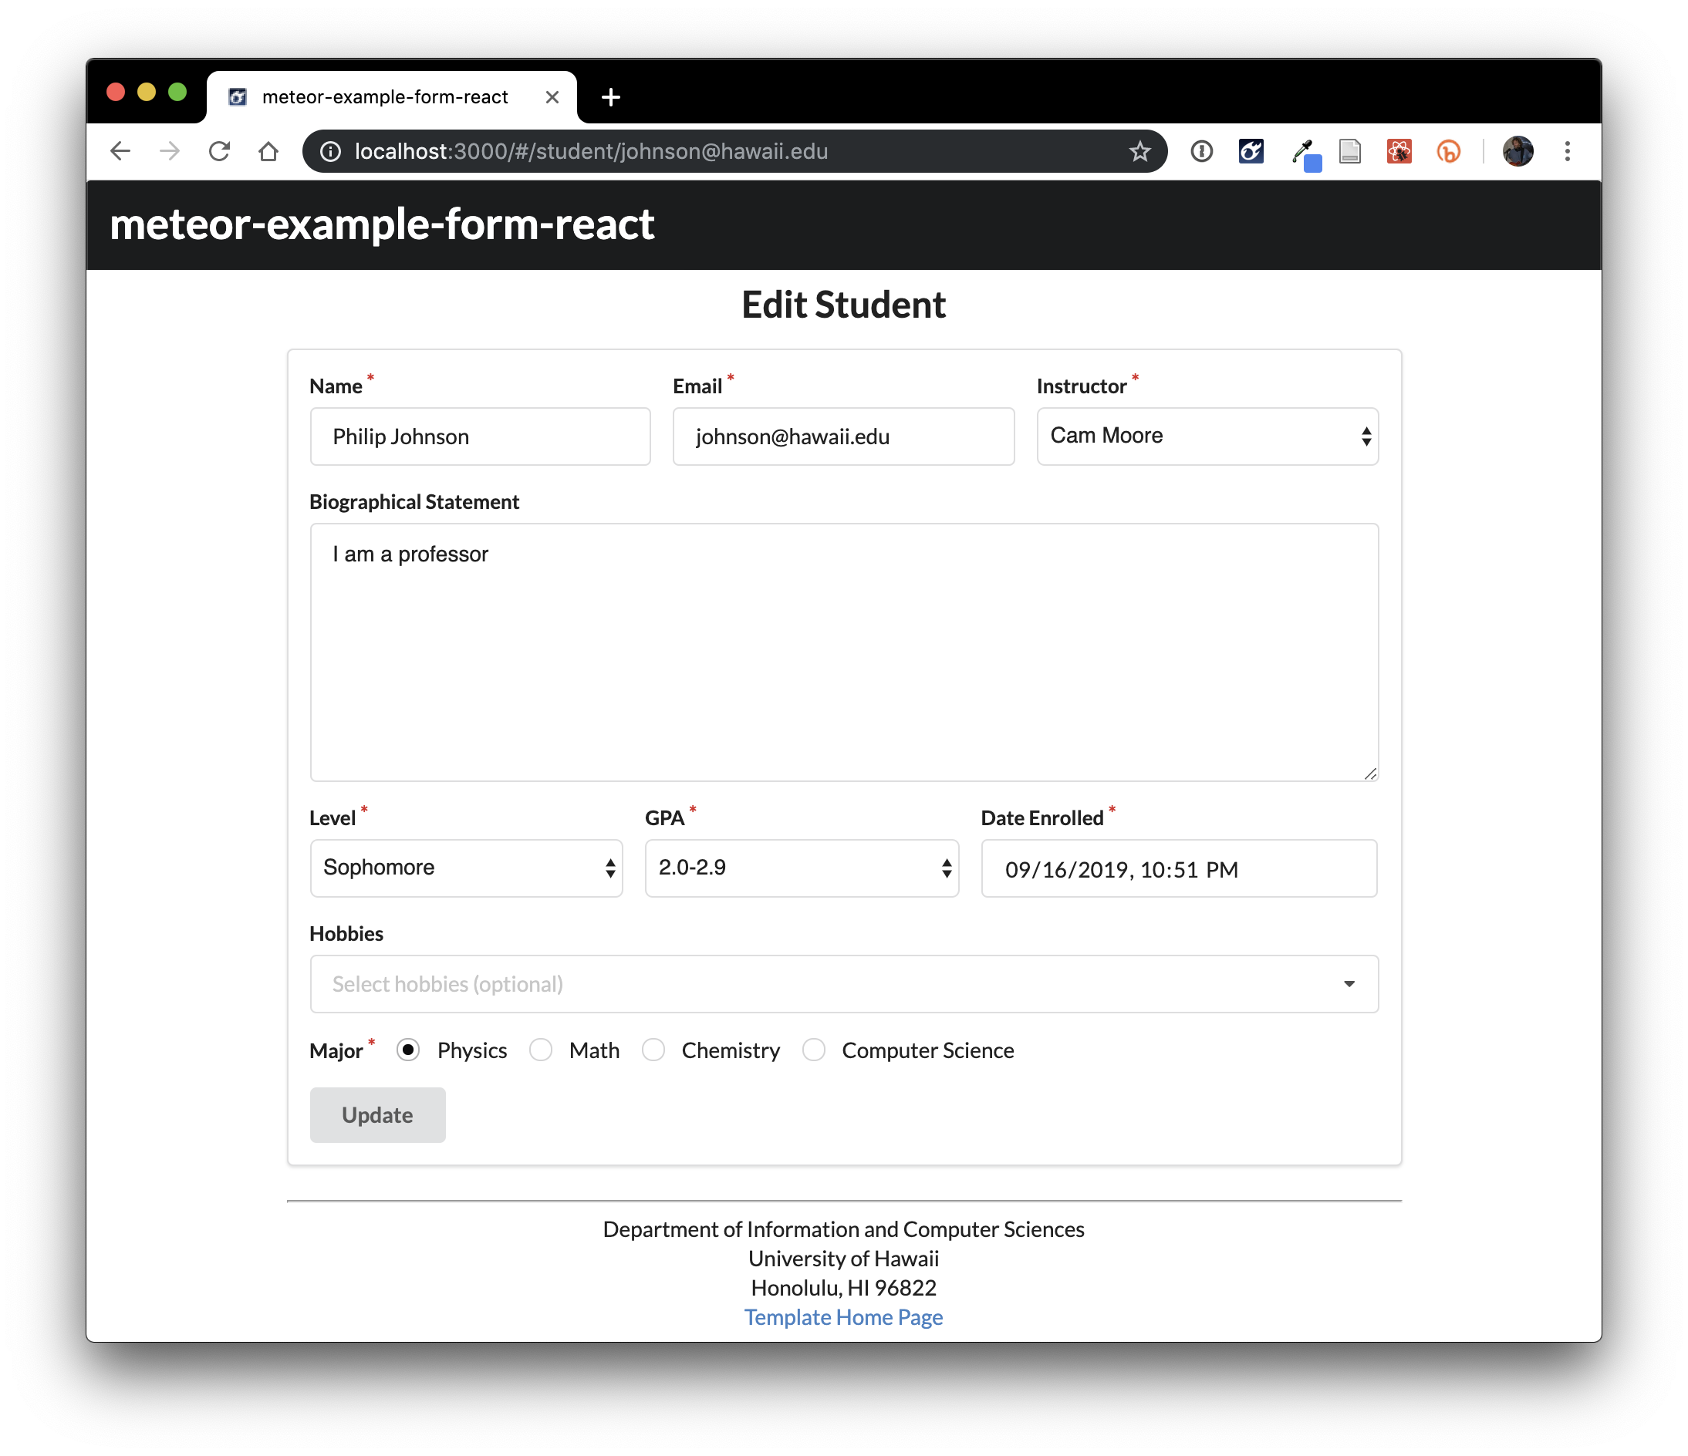Click the meteor-example-form-react browser tab
1688x1456 pixels.
coord(384,97)
